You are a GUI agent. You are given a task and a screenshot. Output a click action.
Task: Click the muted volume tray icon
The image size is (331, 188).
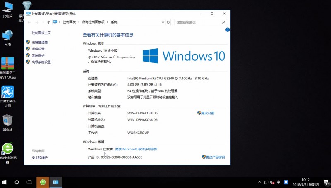[x=272, y=182]
